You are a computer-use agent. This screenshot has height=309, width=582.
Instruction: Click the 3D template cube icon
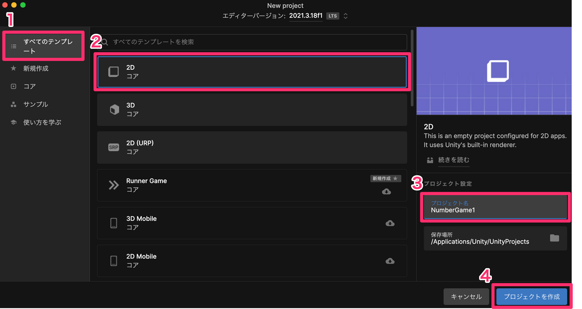[114, 110]
